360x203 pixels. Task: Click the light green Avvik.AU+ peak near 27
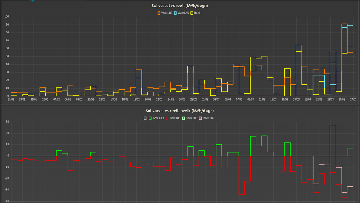click(x=333, y=125)
